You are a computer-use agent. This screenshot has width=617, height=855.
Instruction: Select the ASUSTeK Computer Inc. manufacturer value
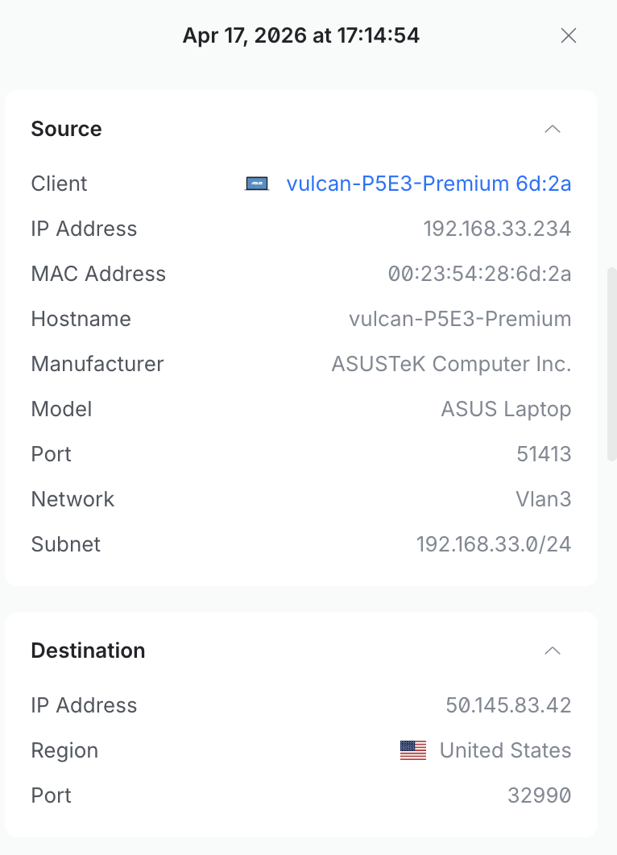coord(451,364)
